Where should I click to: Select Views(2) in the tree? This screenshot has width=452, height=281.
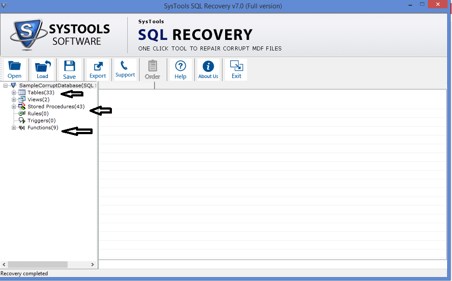pos(38,100)
